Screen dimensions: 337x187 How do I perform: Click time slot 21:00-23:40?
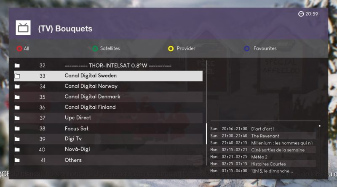click(x=234, y=136)
